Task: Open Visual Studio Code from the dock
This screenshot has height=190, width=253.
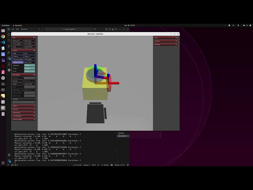Action: coord(3,42)
